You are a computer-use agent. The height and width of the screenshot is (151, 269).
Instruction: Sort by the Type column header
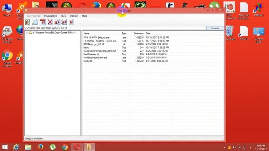124,34
